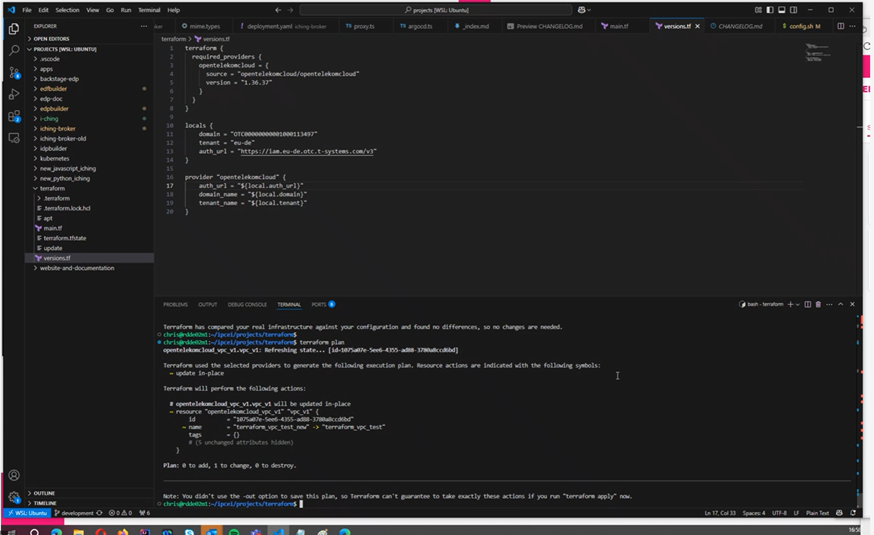Toggle the primary side bar
874x535 pixels.
point(770,10)
